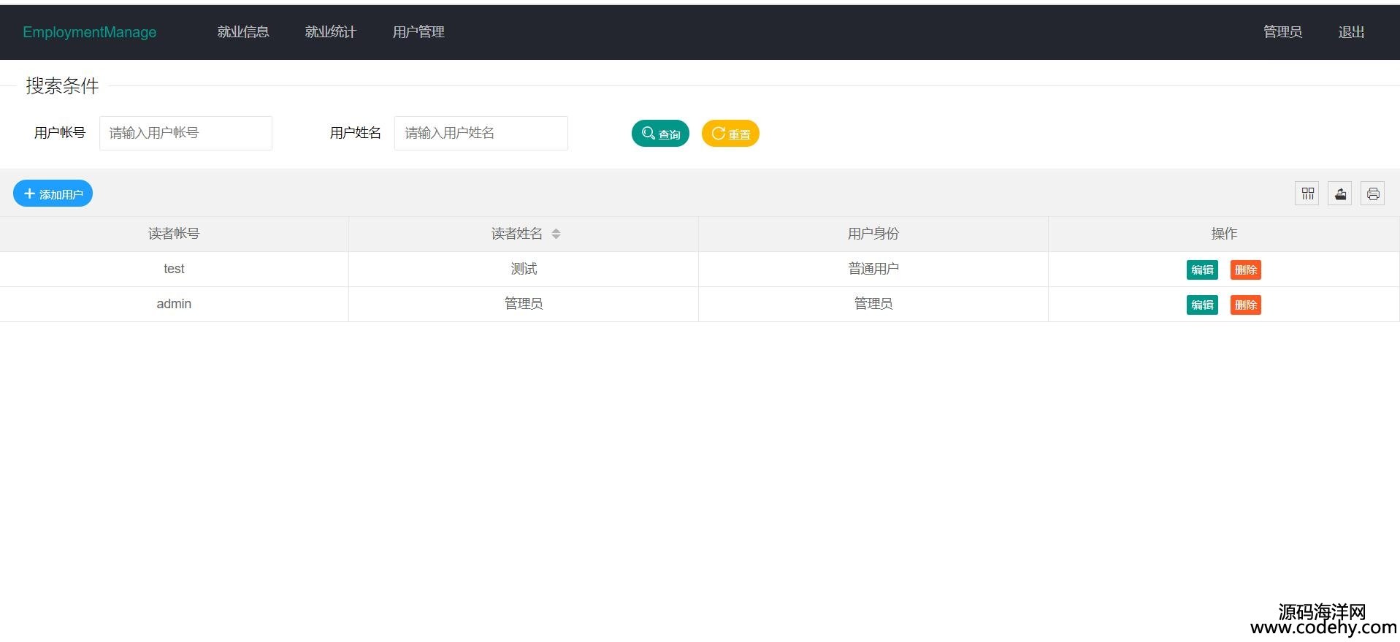Open the 用户管理 menu
The height and width of the screenshot is (642, 1400).
click(418, 32)
